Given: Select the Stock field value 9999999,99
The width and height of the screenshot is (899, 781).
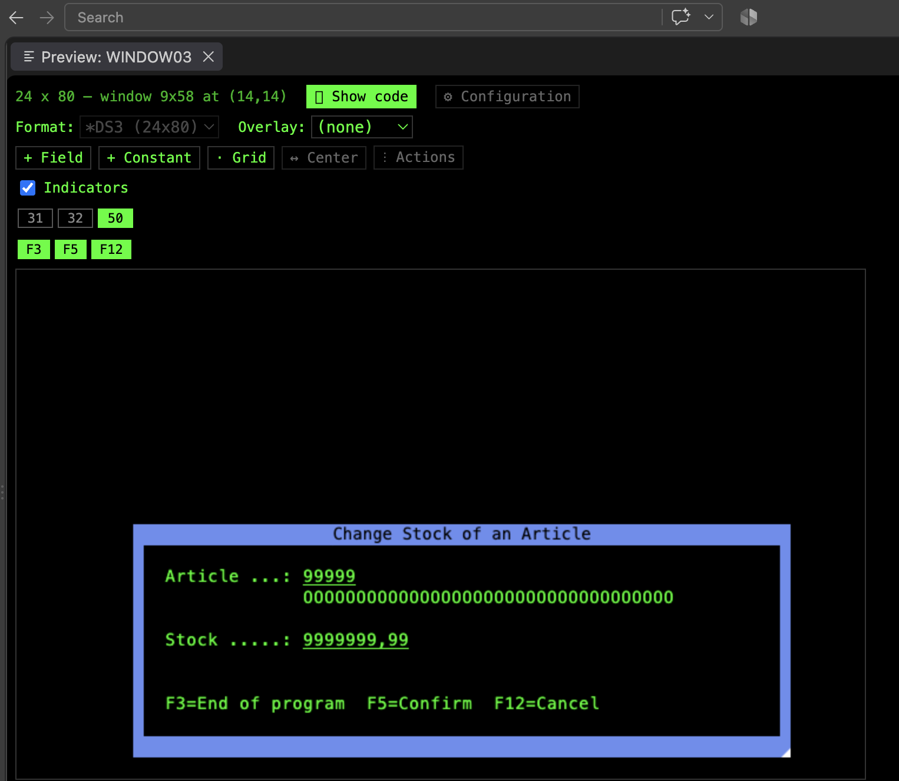Looking at the screenshot, I should (x=356, y=640).
